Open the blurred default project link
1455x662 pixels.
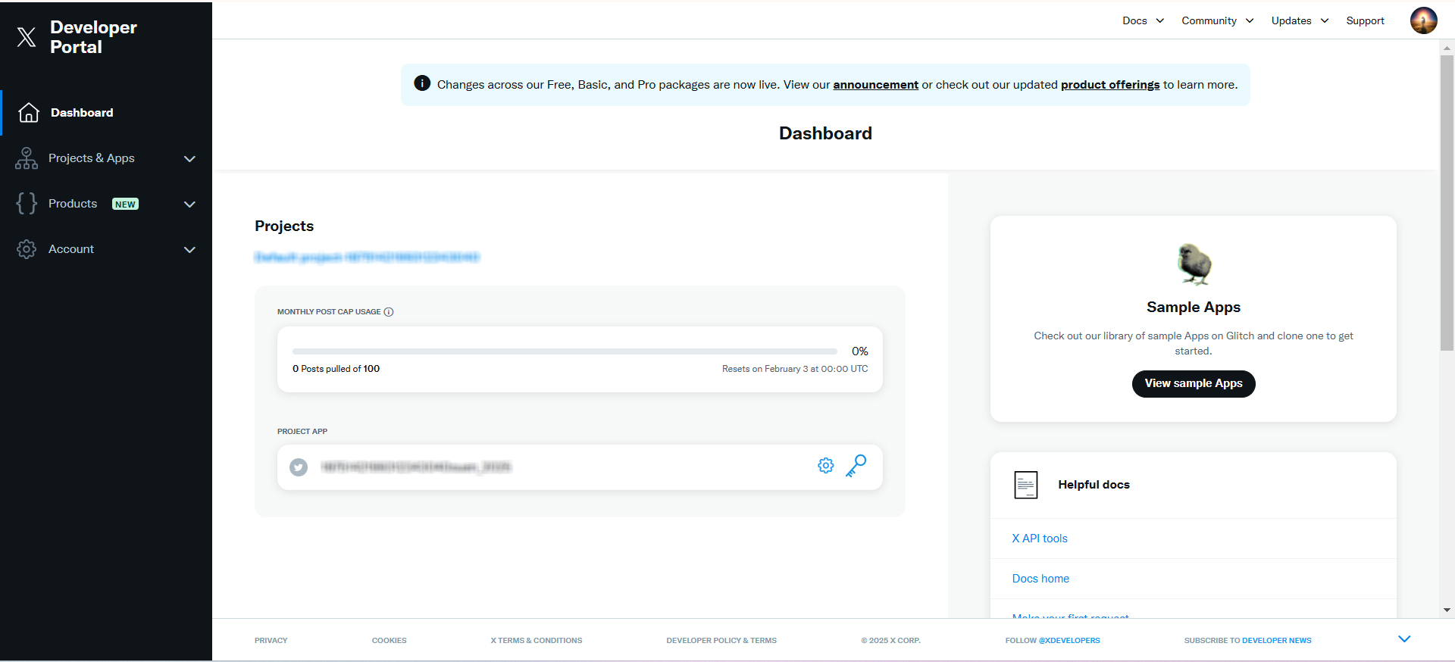[x=367, y=258]
